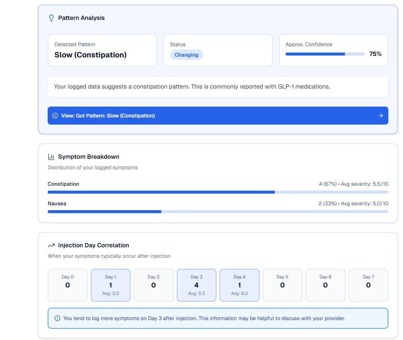The height and width of the screenshot is (340, 403).
Task: Select the Day 0 injection tile
Action: [x=68, y=285]
